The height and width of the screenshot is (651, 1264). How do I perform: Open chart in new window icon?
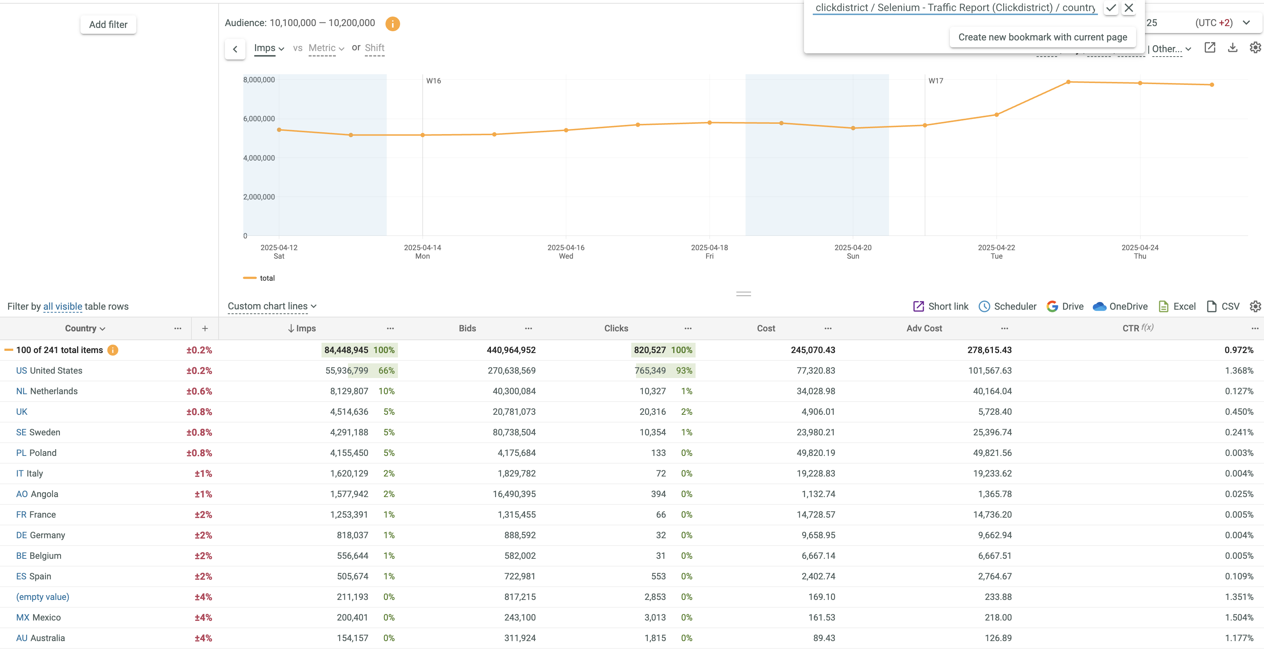coord(1210,48)
